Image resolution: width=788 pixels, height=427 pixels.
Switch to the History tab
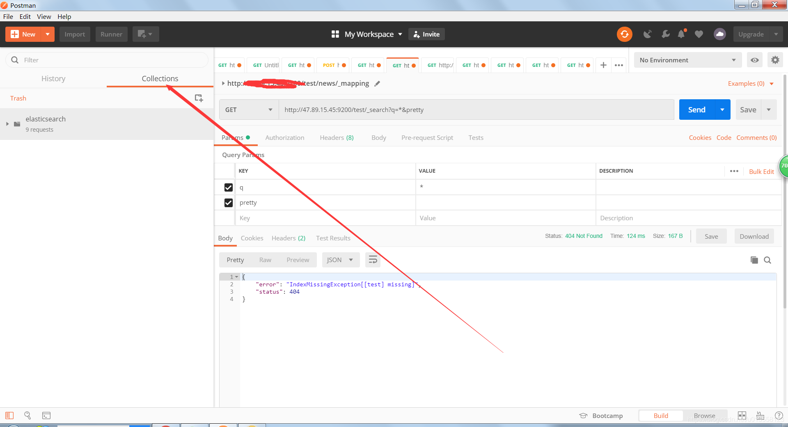(53, 78)
